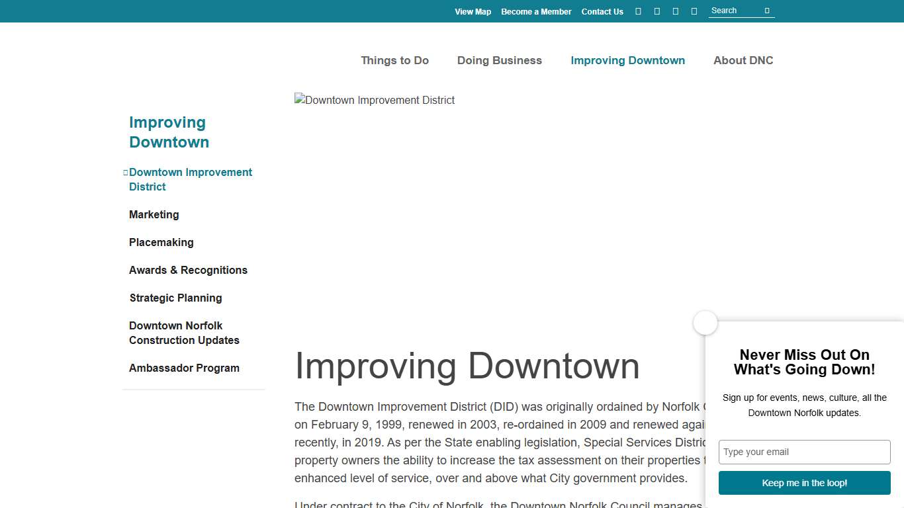The image size is (904, 508).
Task: Click the search icon in the header
Action: [x=766, y=11]
